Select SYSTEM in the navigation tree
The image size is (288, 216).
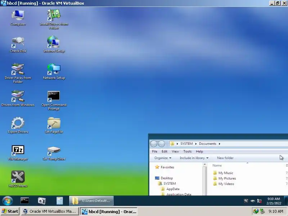[167, 184]
